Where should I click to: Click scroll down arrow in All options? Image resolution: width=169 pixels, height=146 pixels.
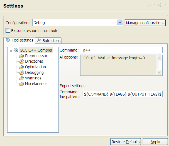pos(159,72)
